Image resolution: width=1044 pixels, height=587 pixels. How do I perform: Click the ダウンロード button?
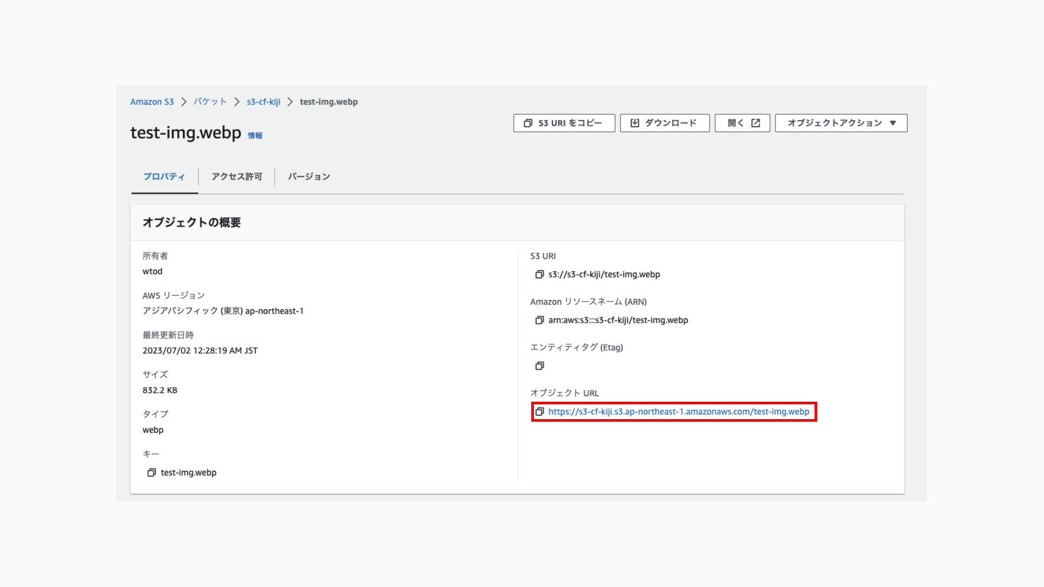(664, 123)
